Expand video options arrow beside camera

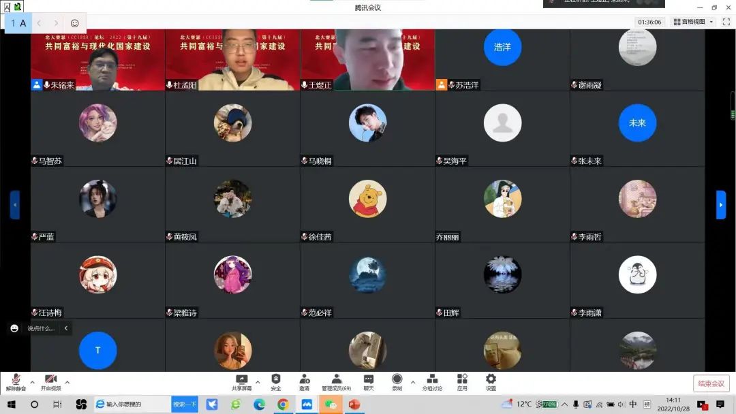[67, 382]
